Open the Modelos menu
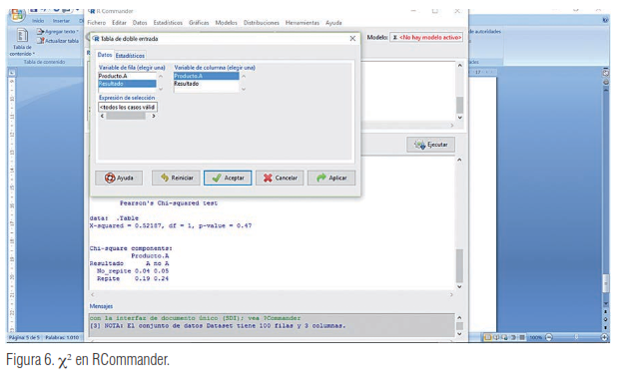Image resolution: width=622 pixels, height=373 pixels. 226,23
